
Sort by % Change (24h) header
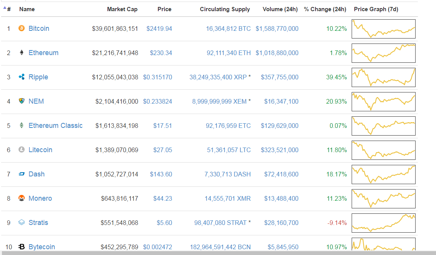tap(325, 9)
